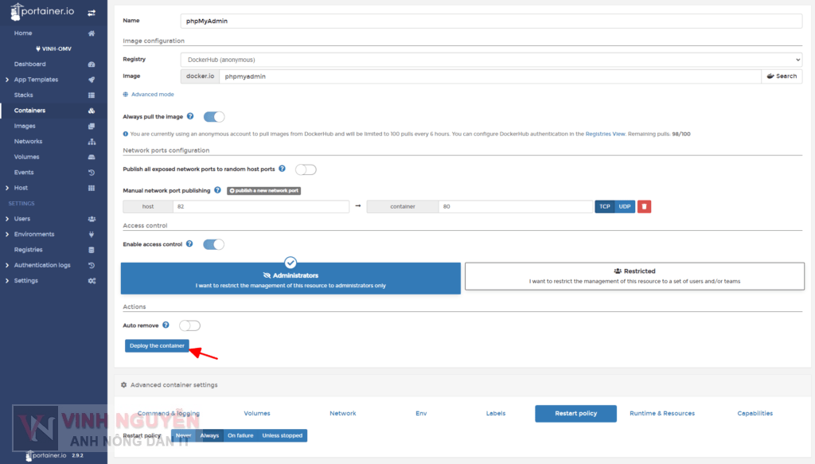Switch to the Volumes tab in advanced settings
The width and height of the screenshot is (815, 464).
tap(257, 413)
